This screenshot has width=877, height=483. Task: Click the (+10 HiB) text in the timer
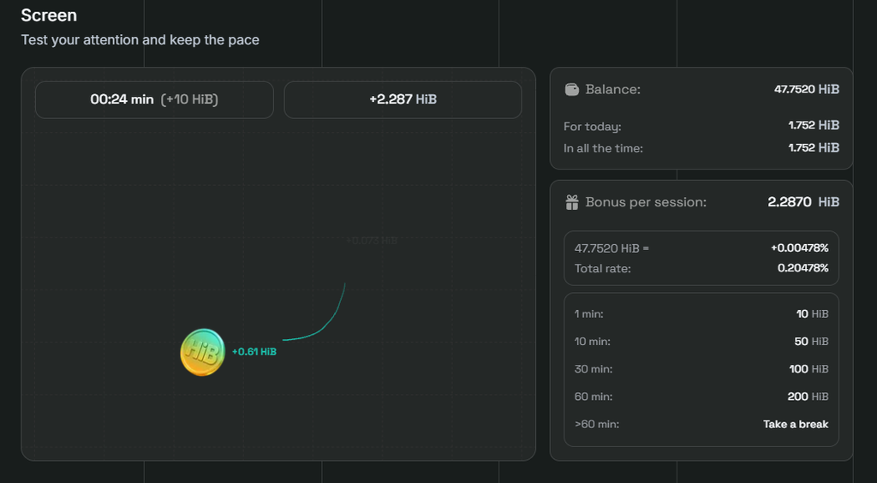[x=189, y=99]
